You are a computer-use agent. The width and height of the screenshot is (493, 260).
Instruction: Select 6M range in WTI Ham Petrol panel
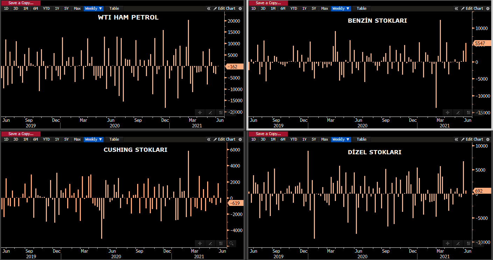click(36, 8)
